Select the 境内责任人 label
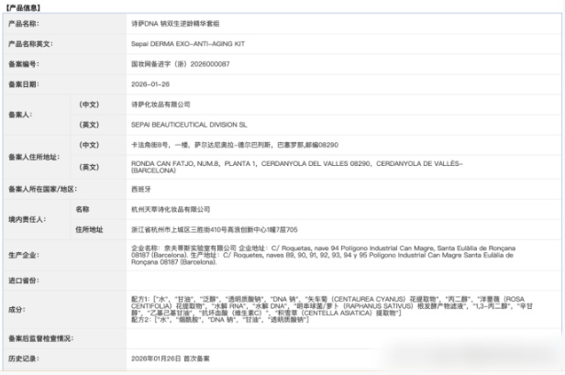This screenshot has width=565, height=375. point(27,219)
